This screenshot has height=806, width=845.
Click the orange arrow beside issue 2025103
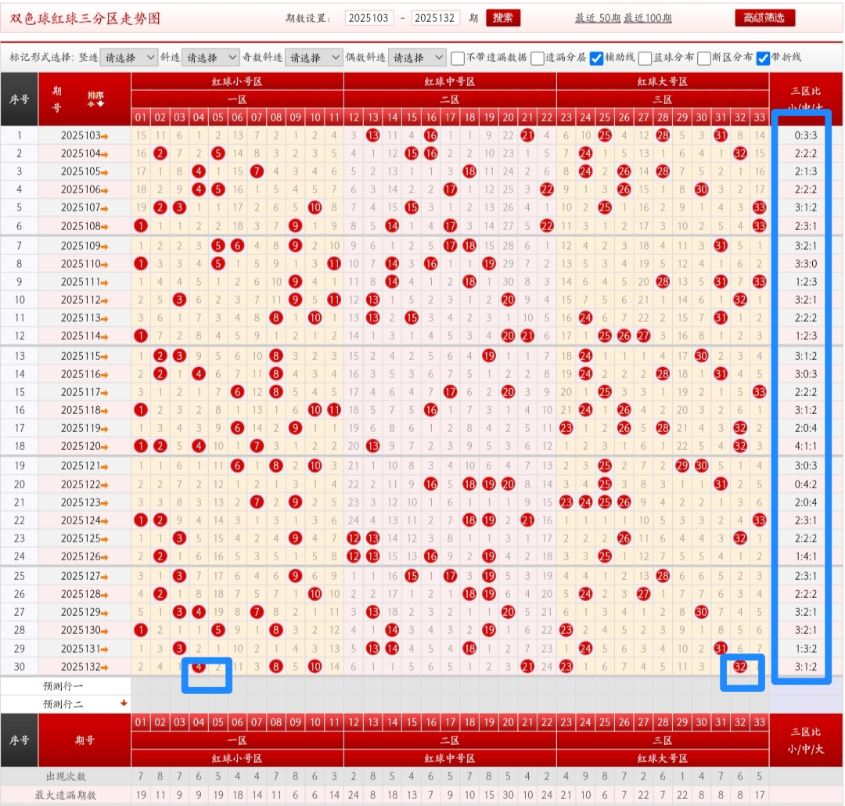104,135
